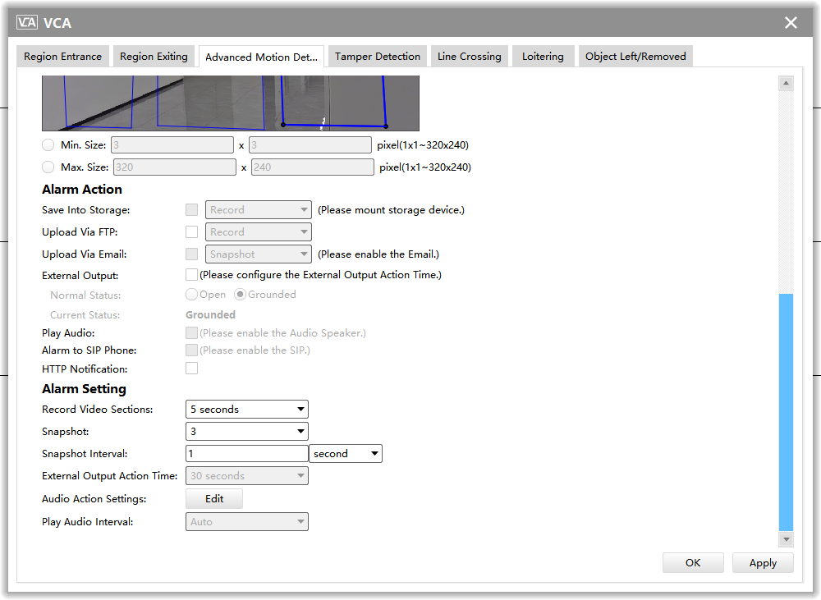Screen dimensions: 821x600
Task: Open the Upload Via Email Snapshot dropdown
Action: coord(258,254)
